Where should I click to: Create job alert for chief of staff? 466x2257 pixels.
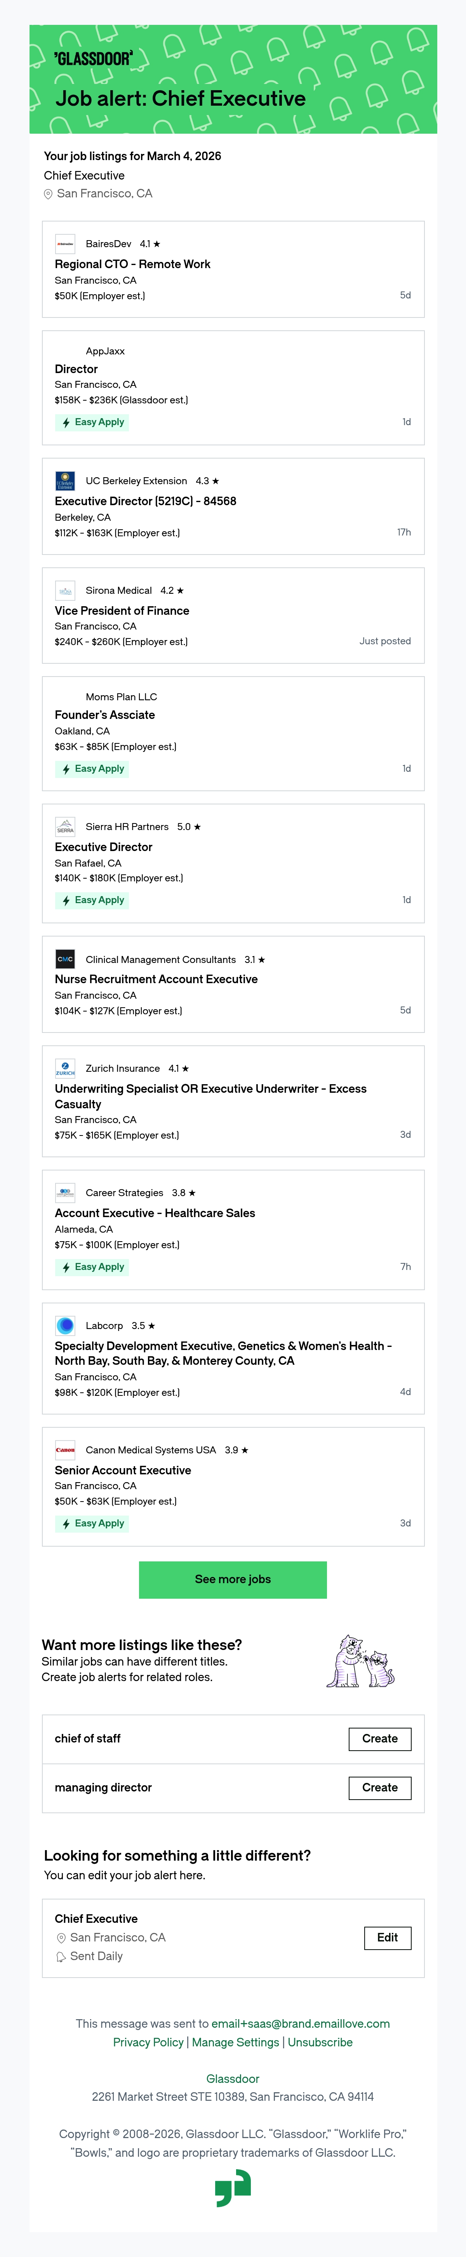click(x=380, y=1738)
